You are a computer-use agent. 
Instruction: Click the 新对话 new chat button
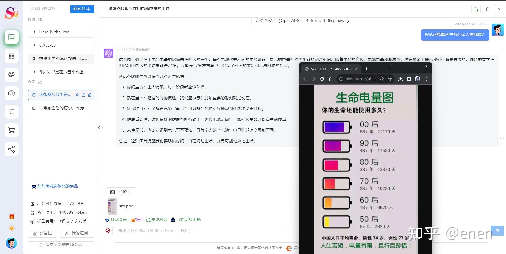(x=82, y=9)
